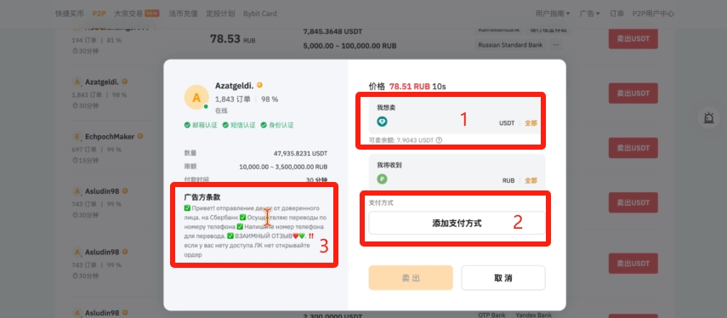The width and height of the screenshot is (727, 318).
Task: Click Azatgeldi's avatar in the dialog
Action: (196, 97)
